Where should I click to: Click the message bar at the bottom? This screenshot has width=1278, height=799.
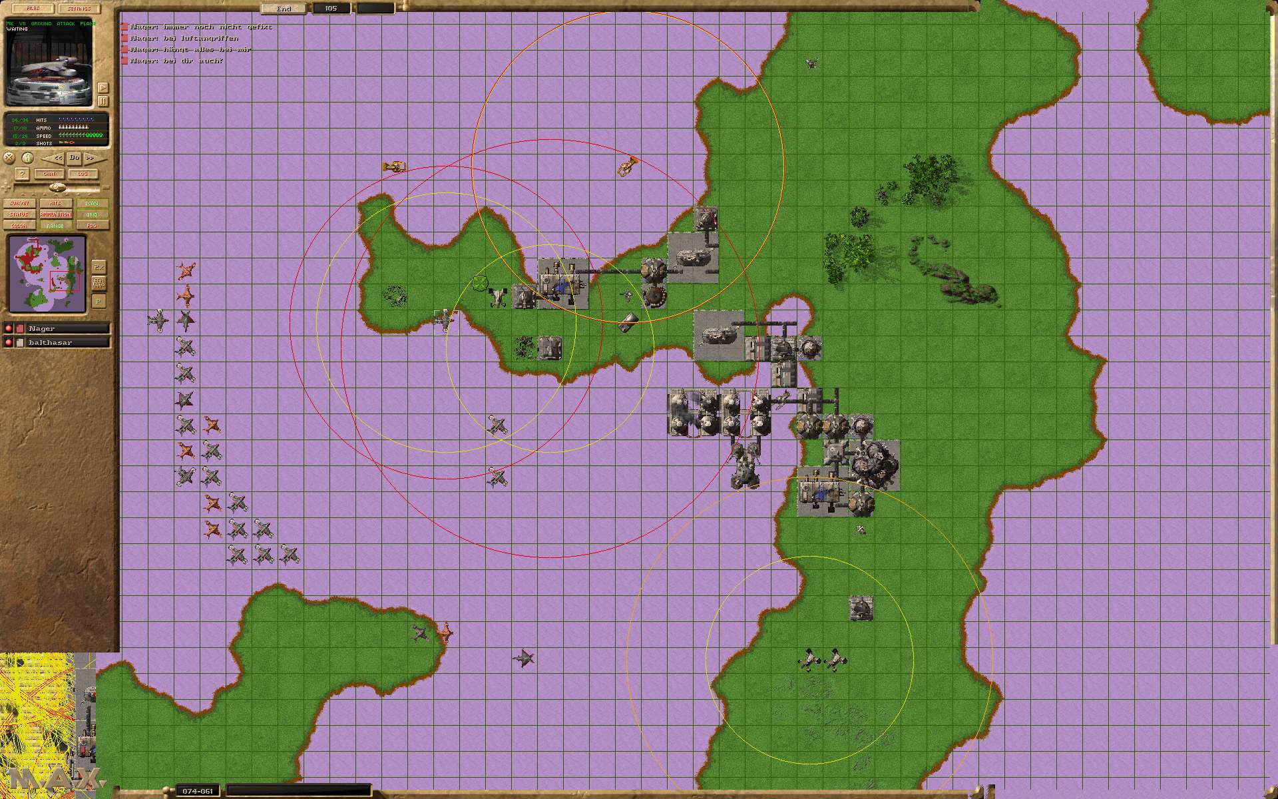click(x=298, y=791)
